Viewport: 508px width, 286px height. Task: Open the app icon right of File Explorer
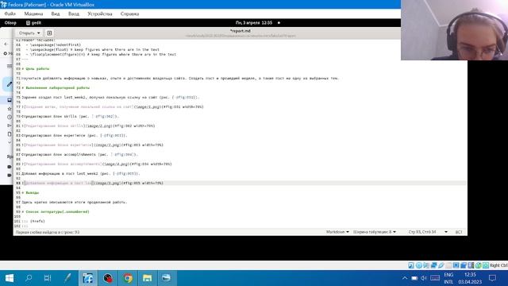tap(166, 278)
